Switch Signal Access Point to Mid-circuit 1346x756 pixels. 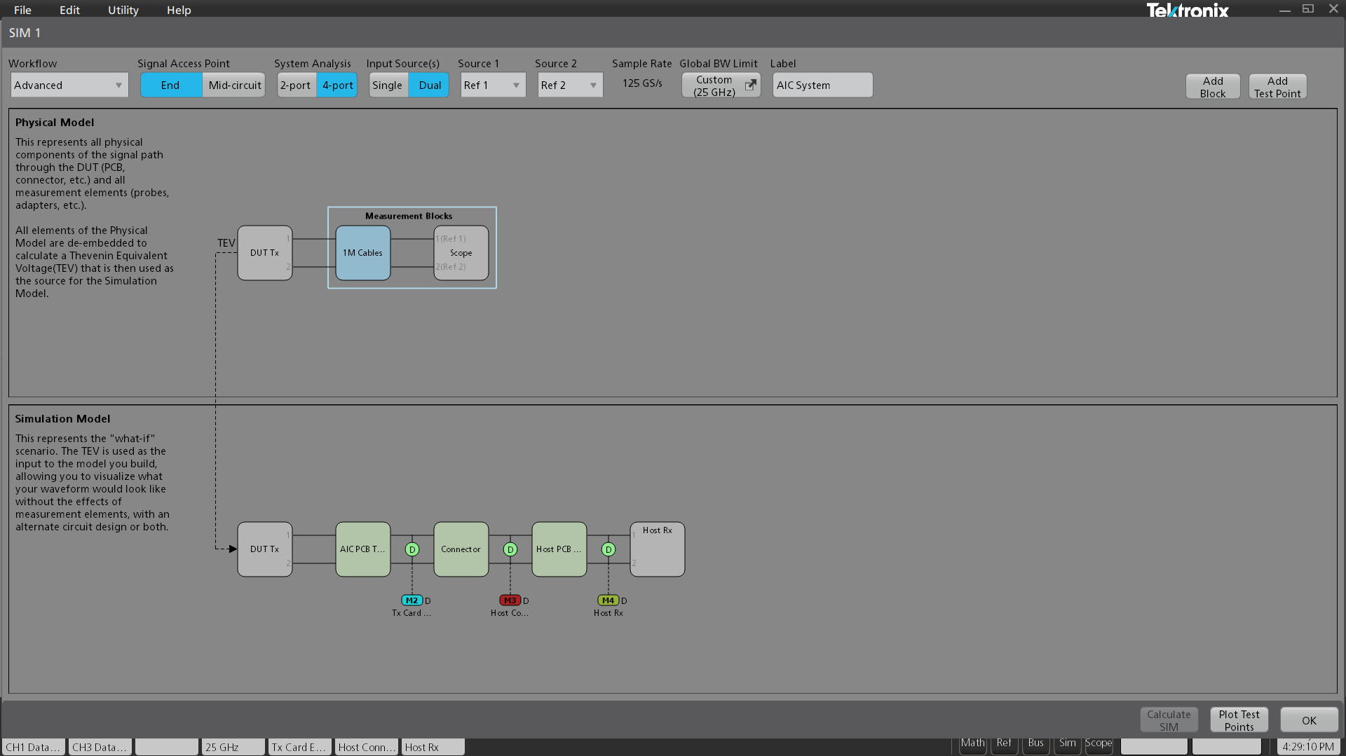[x=234, y=85]
